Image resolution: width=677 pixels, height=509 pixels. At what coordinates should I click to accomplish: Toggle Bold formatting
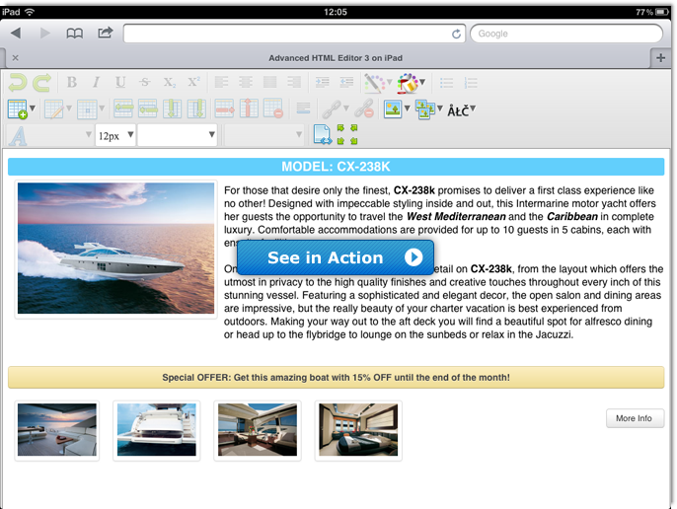[x=72, y=82]
